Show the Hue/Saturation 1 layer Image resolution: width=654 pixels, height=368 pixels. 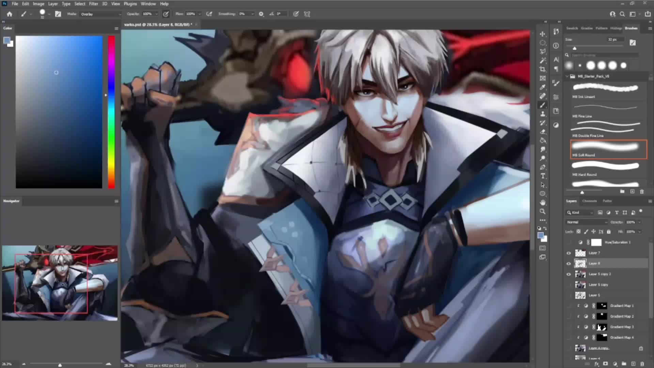(x=569, y=242)
